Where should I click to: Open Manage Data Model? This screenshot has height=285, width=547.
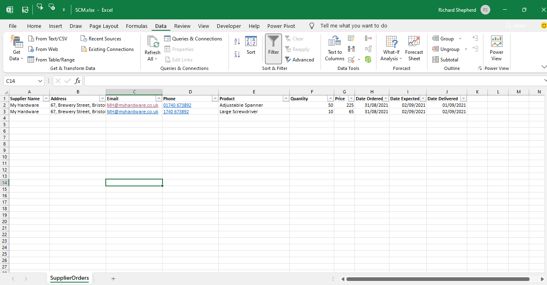click(x=368, y=59)
